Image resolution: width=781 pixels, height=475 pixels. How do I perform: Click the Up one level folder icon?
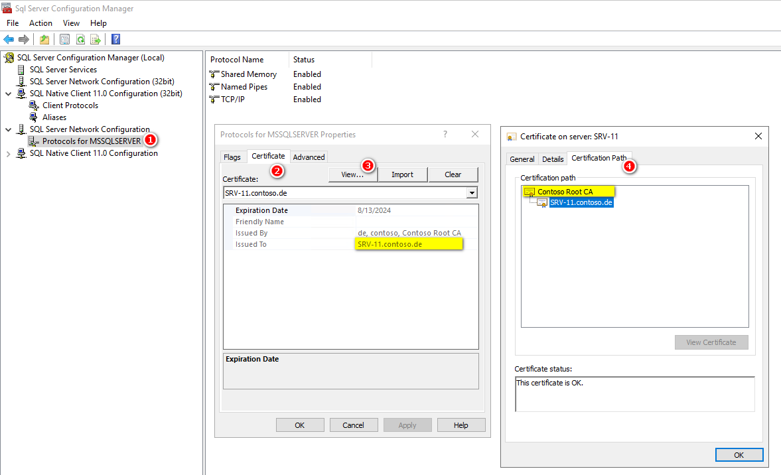[x=44, y=39]
